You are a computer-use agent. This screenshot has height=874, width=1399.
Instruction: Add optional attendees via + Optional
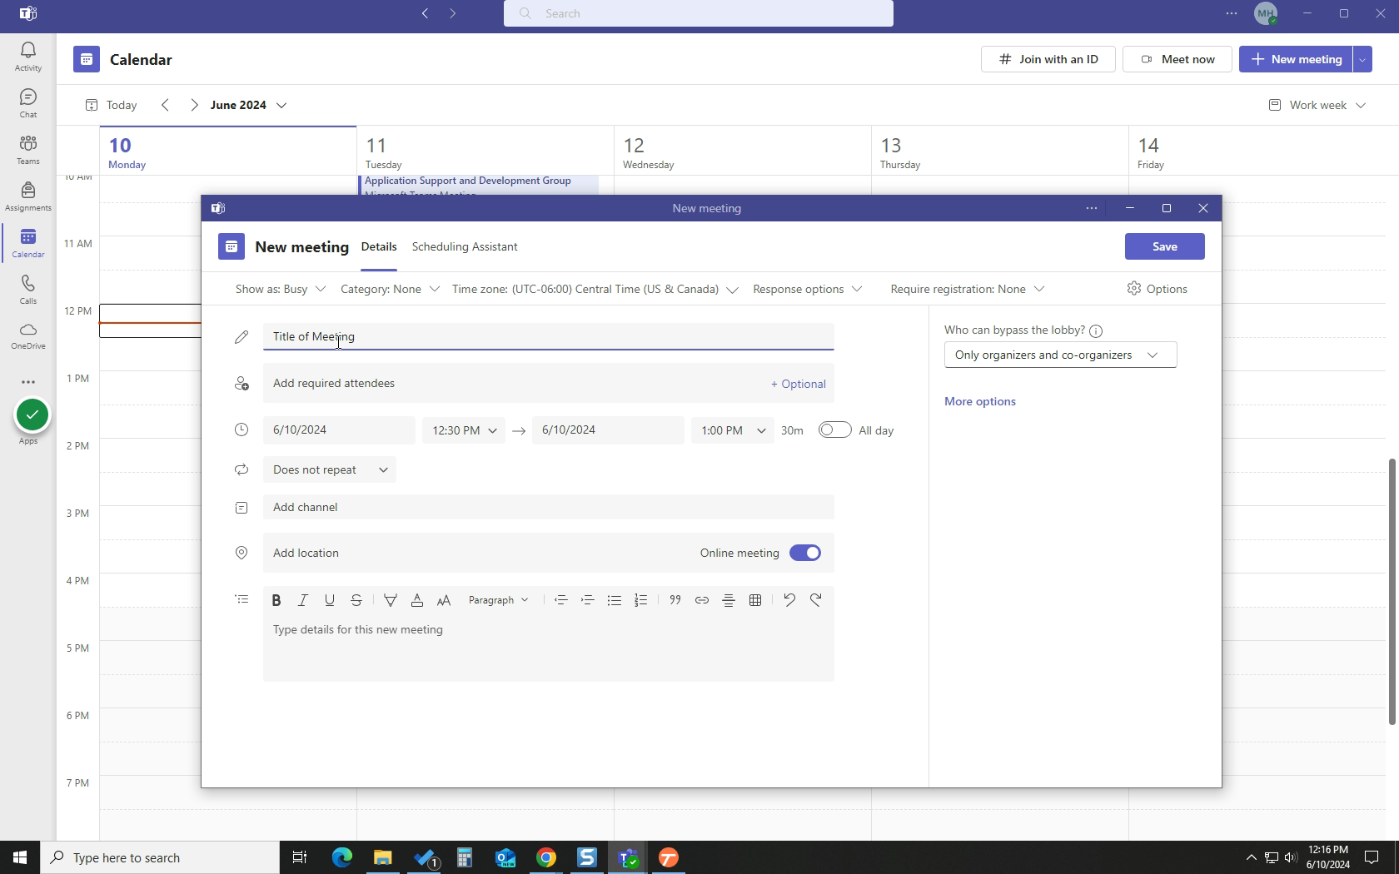coord(798,384)
